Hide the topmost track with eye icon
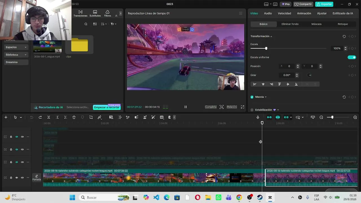361x203 pixels. 17,137
